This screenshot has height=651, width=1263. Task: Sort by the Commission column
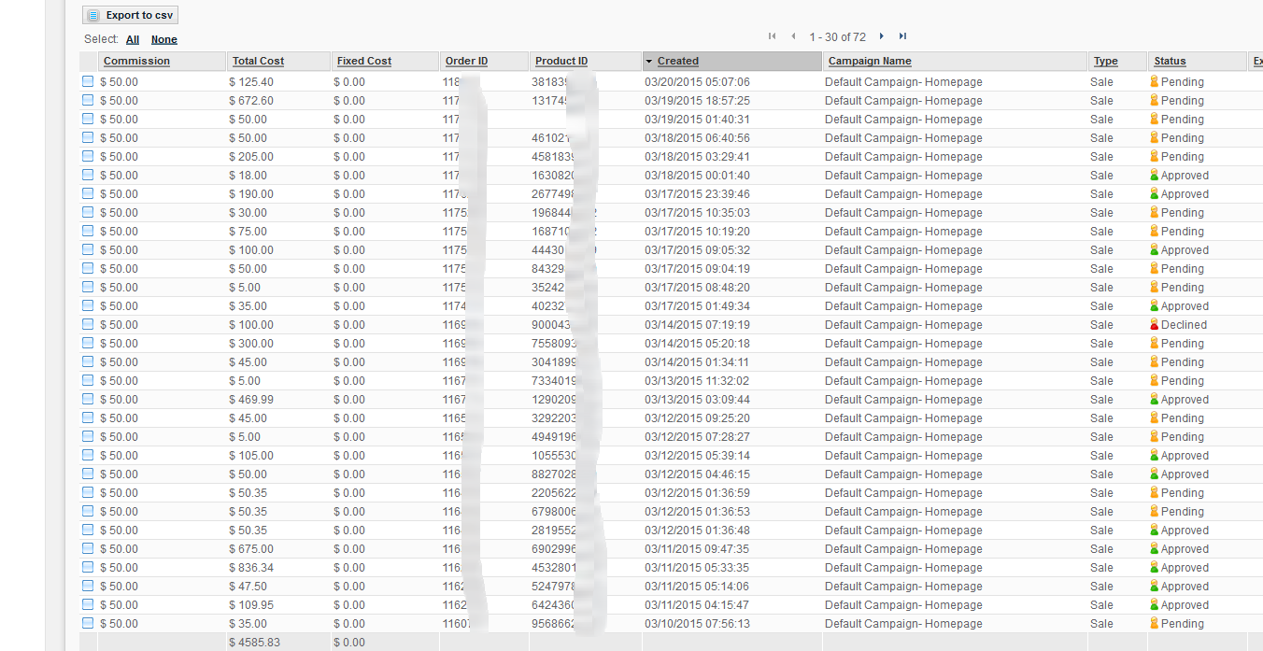(x=136, y=61)
